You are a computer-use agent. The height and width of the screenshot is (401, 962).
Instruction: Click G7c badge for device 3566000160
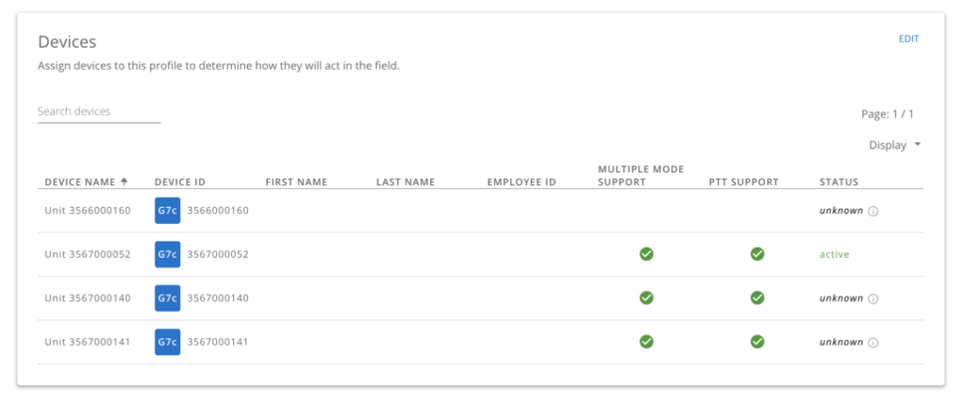(x=167, y=211)
